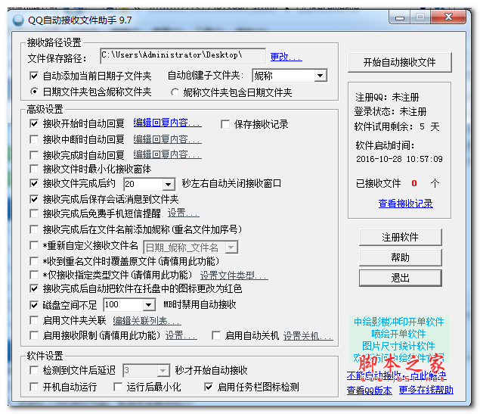
Task: Click 退出 button
Action: pyautogui.click(x=400, y=278)
